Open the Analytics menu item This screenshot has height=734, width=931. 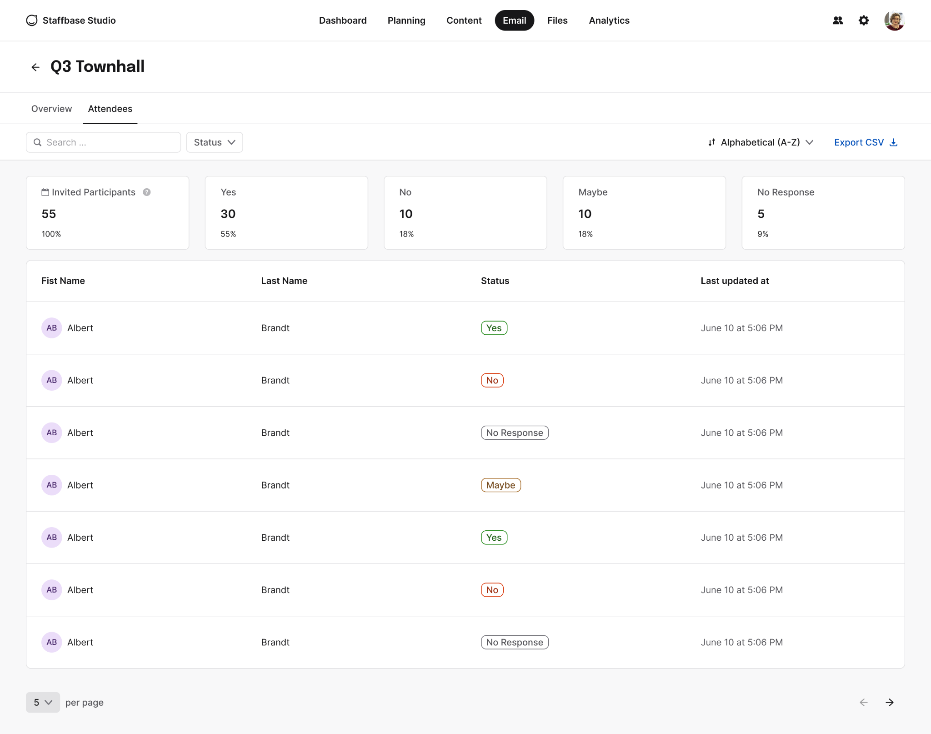click(x=609, y=20)
